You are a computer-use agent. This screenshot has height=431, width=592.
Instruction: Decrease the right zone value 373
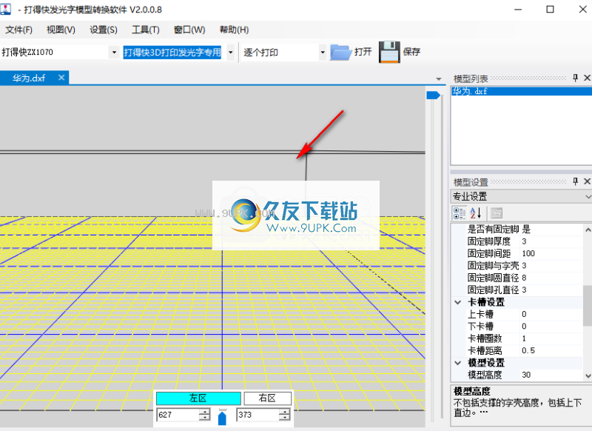tap(284, 418)
